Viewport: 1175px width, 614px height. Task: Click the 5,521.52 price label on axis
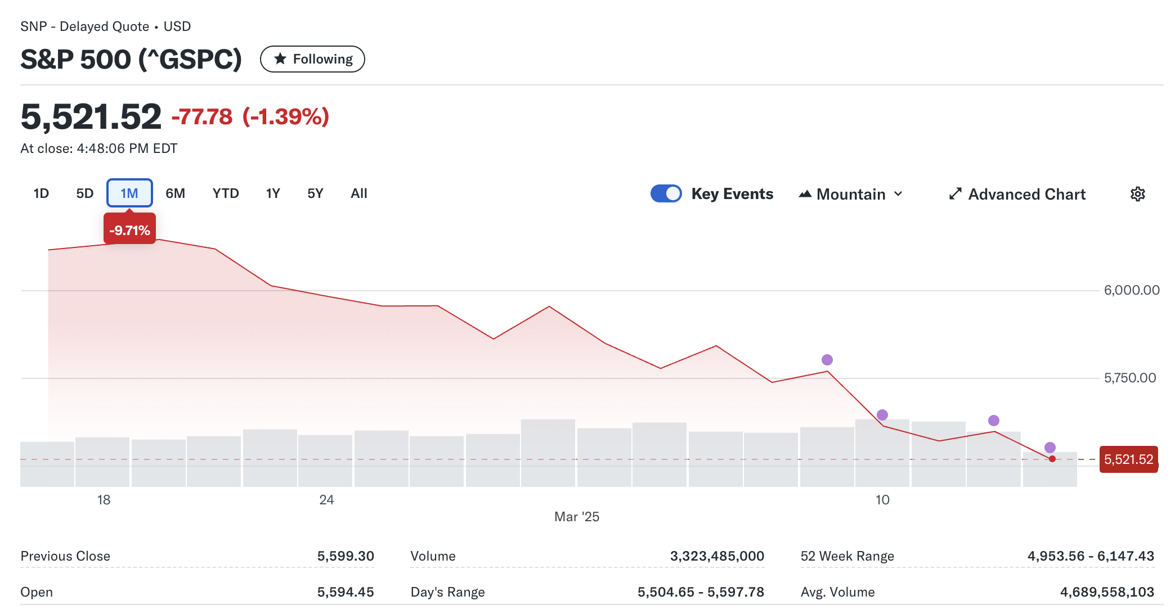pos(1128,459)
